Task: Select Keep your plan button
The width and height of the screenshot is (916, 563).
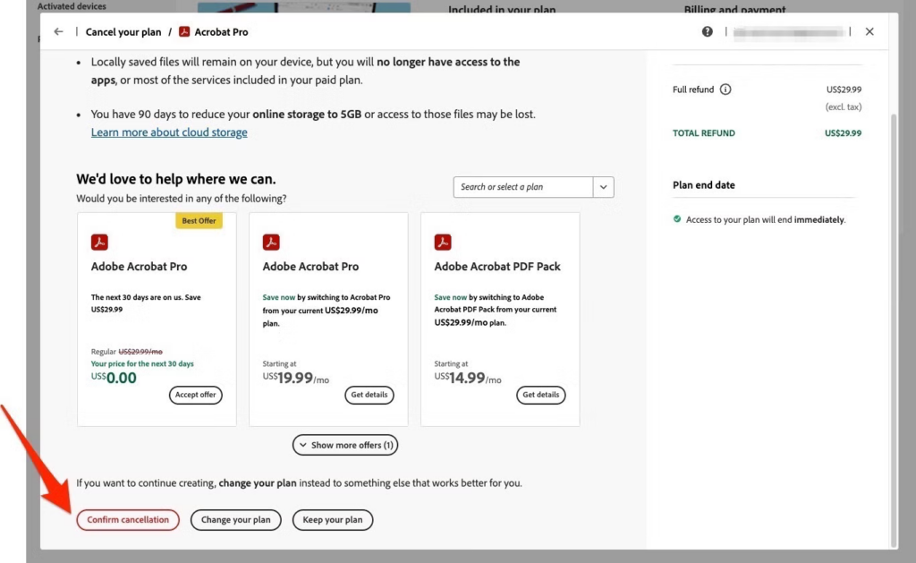Action: 333,520
